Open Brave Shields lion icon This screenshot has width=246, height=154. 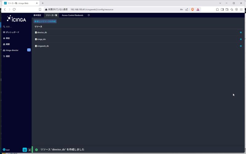(x=192, y=9)
